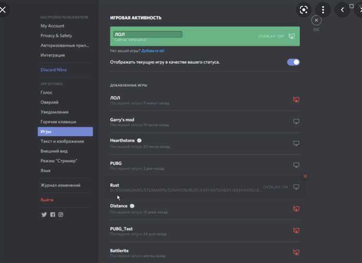Select the Rust game name

114,185
